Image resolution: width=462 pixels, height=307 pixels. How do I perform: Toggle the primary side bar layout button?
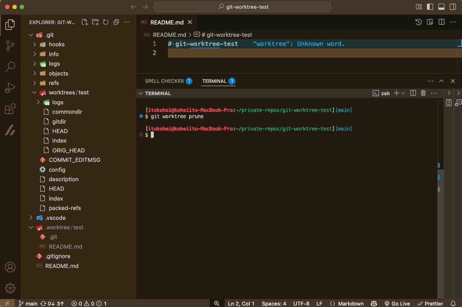430,7
